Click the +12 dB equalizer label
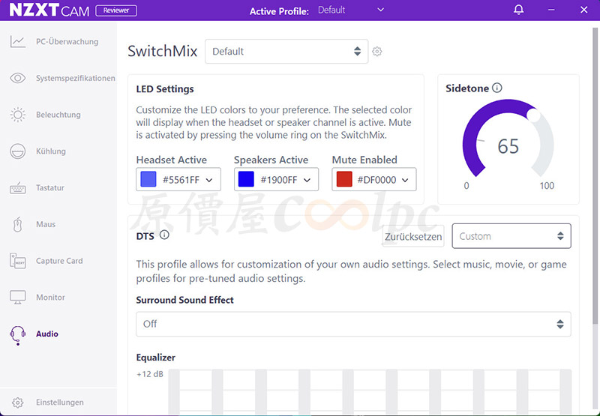 pyautogui.click(x=149, y=374)
